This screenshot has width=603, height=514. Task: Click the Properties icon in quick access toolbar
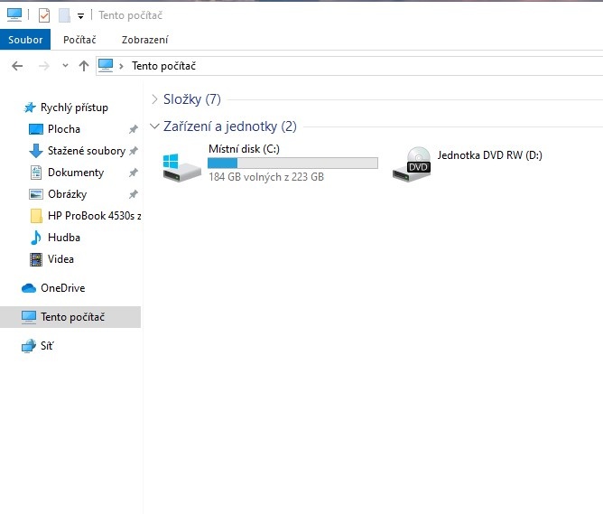click(x=44, y=15)
